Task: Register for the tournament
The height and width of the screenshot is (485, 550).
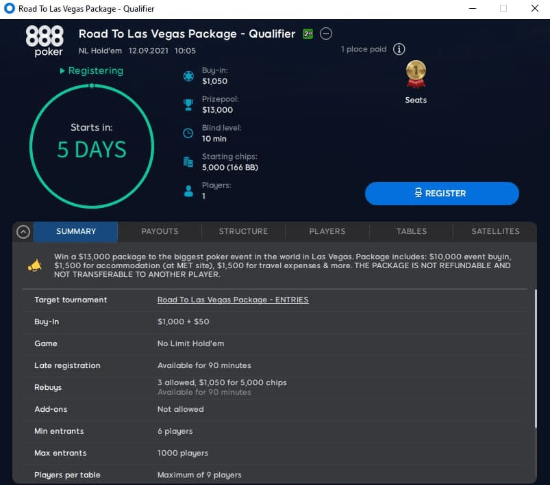Action: 442,194
